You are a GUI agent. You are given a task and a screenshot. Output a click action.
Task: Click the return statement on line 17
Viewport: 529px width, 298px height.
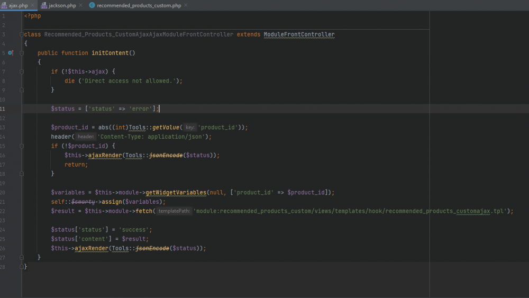(x=76, y=165)
